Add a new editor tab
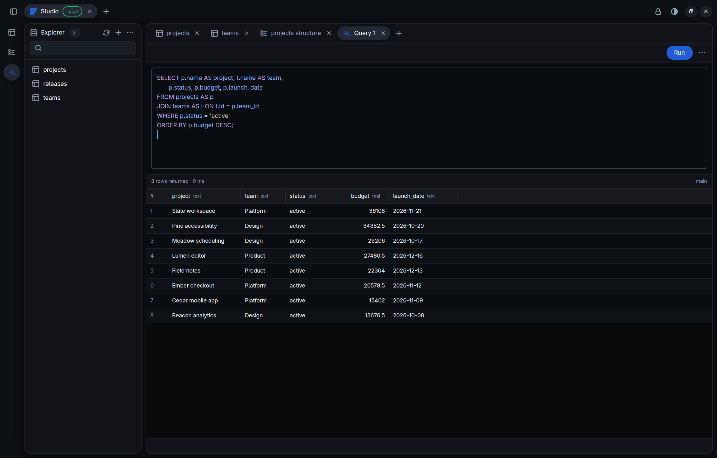Image resolution: width=717 pixels, height=458 pixels. click(399, 33)
